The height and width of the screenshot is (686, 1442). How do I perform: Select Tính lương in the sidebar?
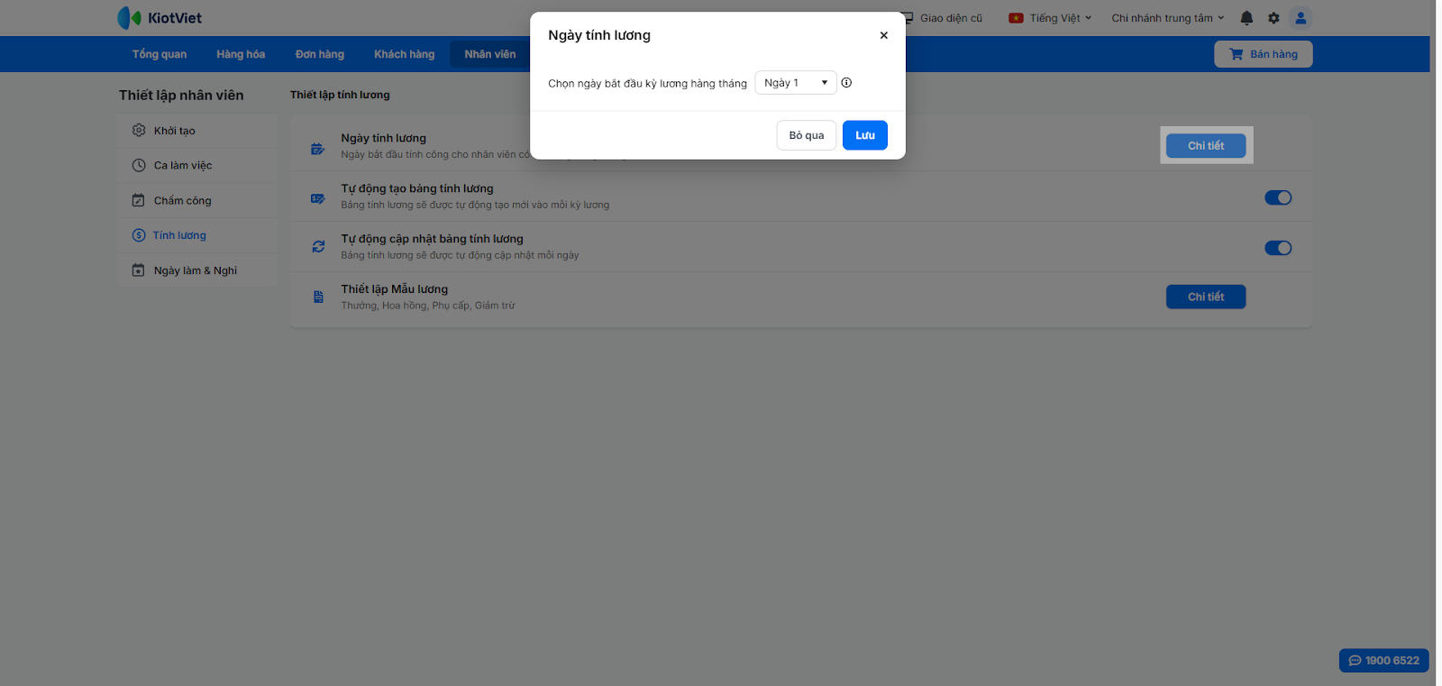pos(197,235)
